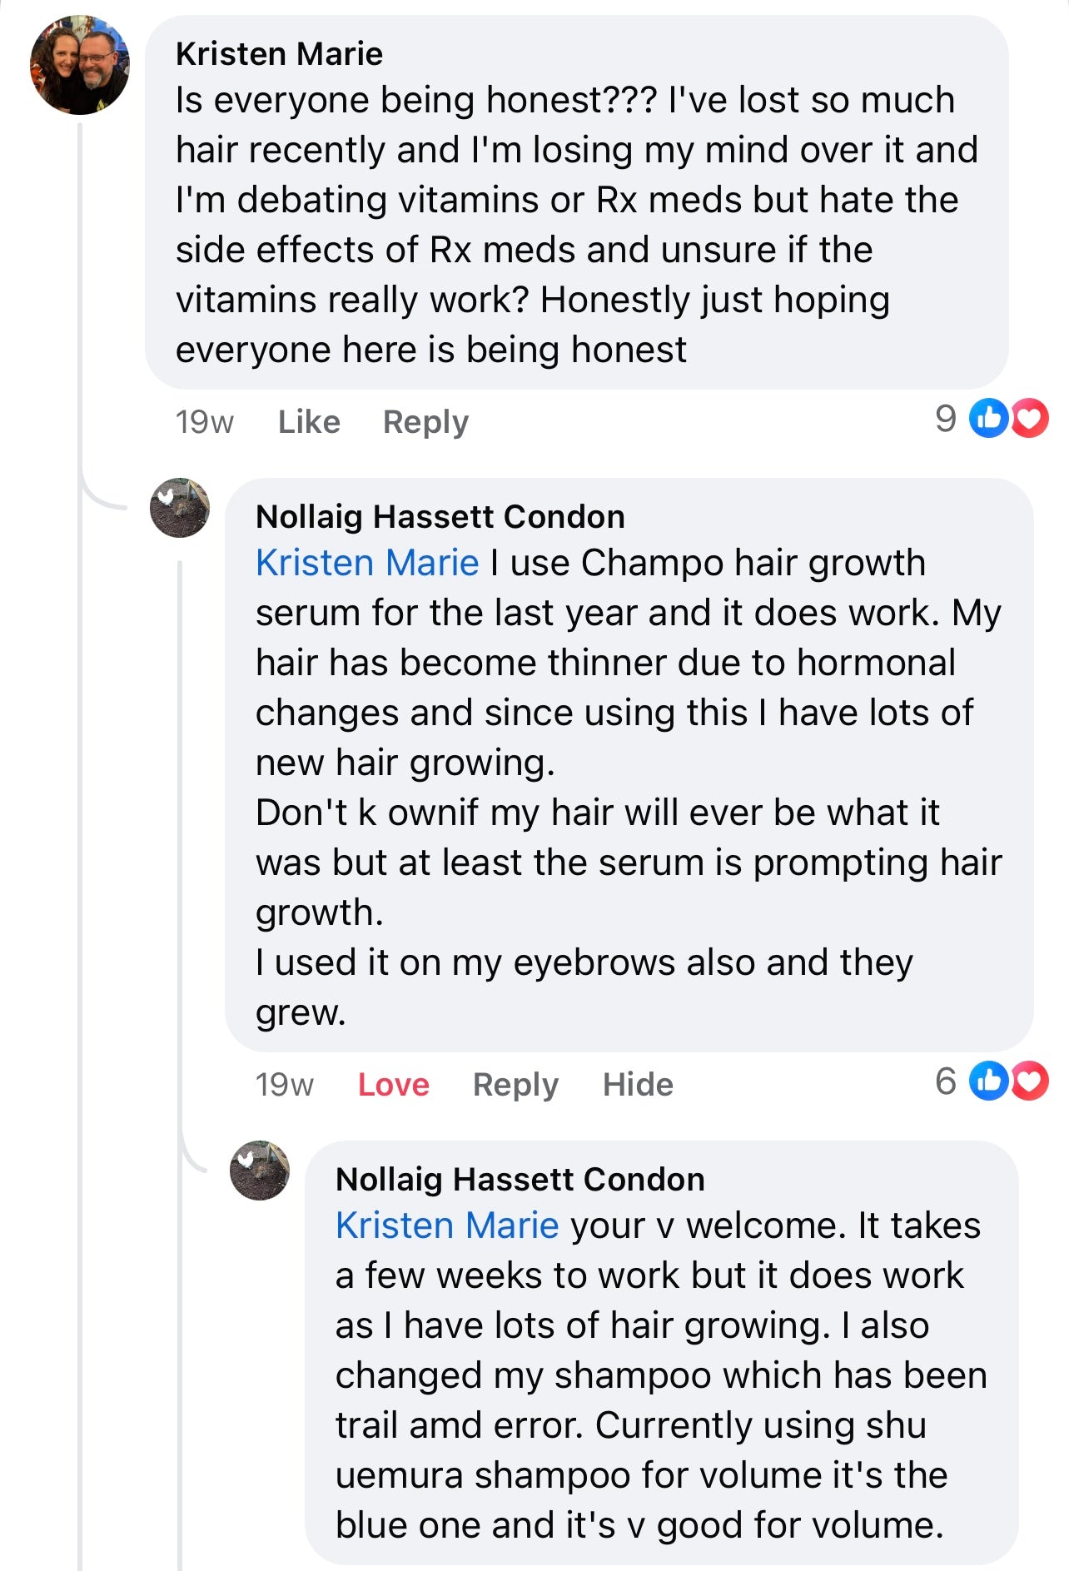This screenshot has width=1069, height=1571.
Task: Click red heart icon beside 9 reactions
Action: tap(1030, 418)
